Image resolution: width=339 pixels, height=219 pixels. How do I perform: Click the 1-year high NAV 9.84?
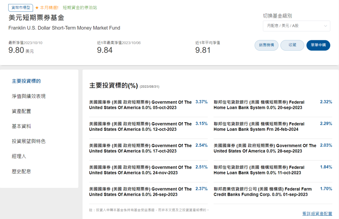pyautogui.click(x=105, y=50)
